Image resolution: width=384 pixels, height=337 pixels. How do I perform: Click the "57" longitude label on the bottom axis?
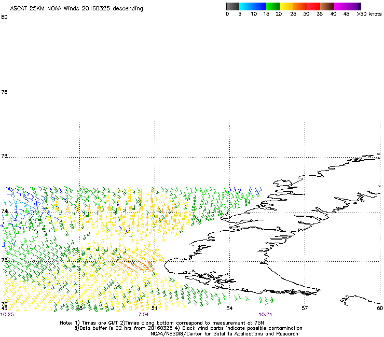(x=305, y=308)
